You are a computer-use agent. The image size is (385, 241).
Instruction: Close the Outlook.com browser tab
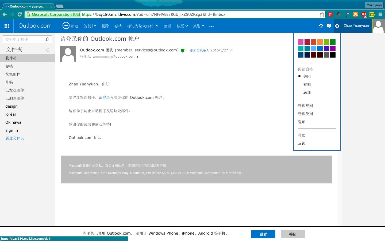(51, 6)
